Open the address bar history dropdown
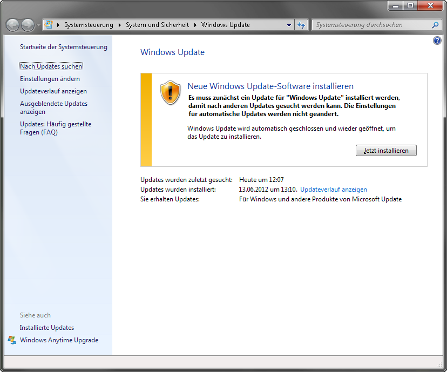 click(289, 25)
